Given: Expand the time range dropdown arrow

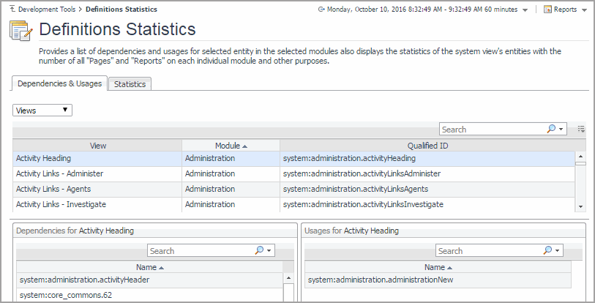Looking at the screenshot, I should coord(525,10).
